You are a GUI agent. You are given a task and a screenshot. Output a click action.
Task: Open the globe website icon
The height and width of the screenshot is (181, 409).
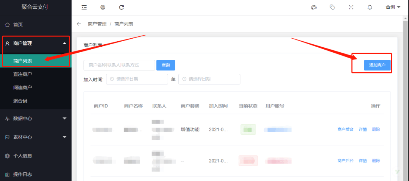coord(103,7)
